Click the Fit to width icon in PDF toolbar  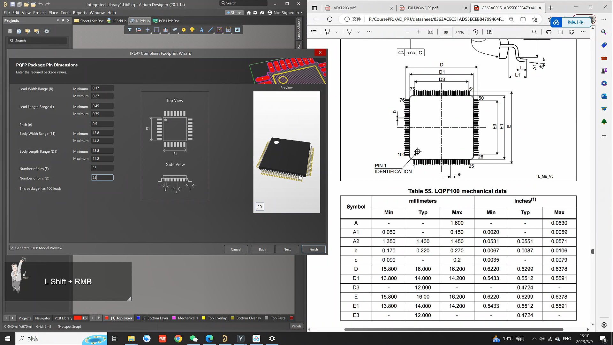click(x=431, y=32)
